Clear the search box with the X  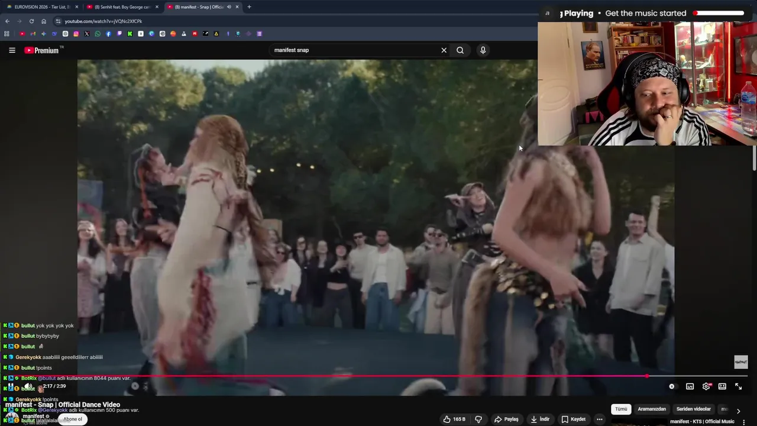444,50
